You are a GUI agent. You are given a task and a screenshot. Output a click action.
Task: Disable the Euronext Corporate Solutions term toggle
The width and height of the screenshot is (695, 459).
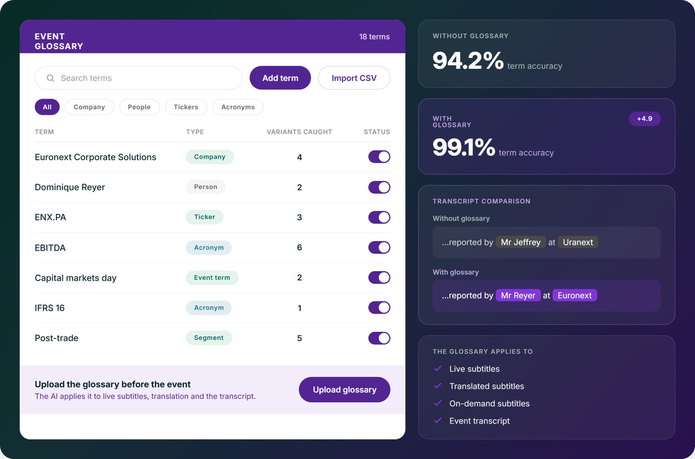click(x=379, y=157)
